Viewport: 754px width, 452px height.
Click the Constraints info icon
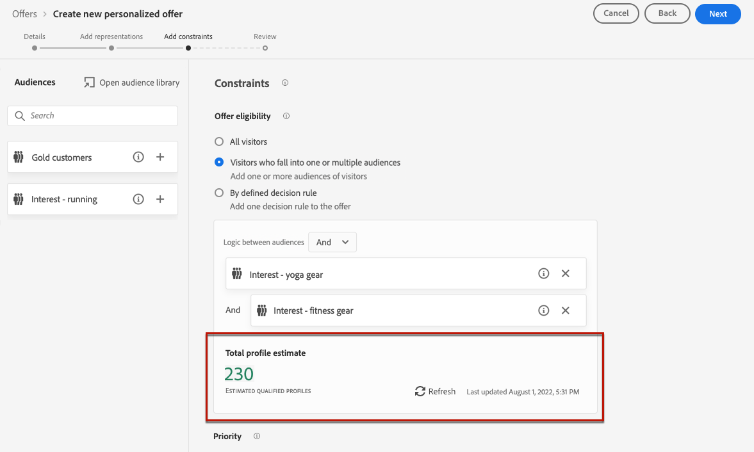pyautogui.click(x=285, y=83)
